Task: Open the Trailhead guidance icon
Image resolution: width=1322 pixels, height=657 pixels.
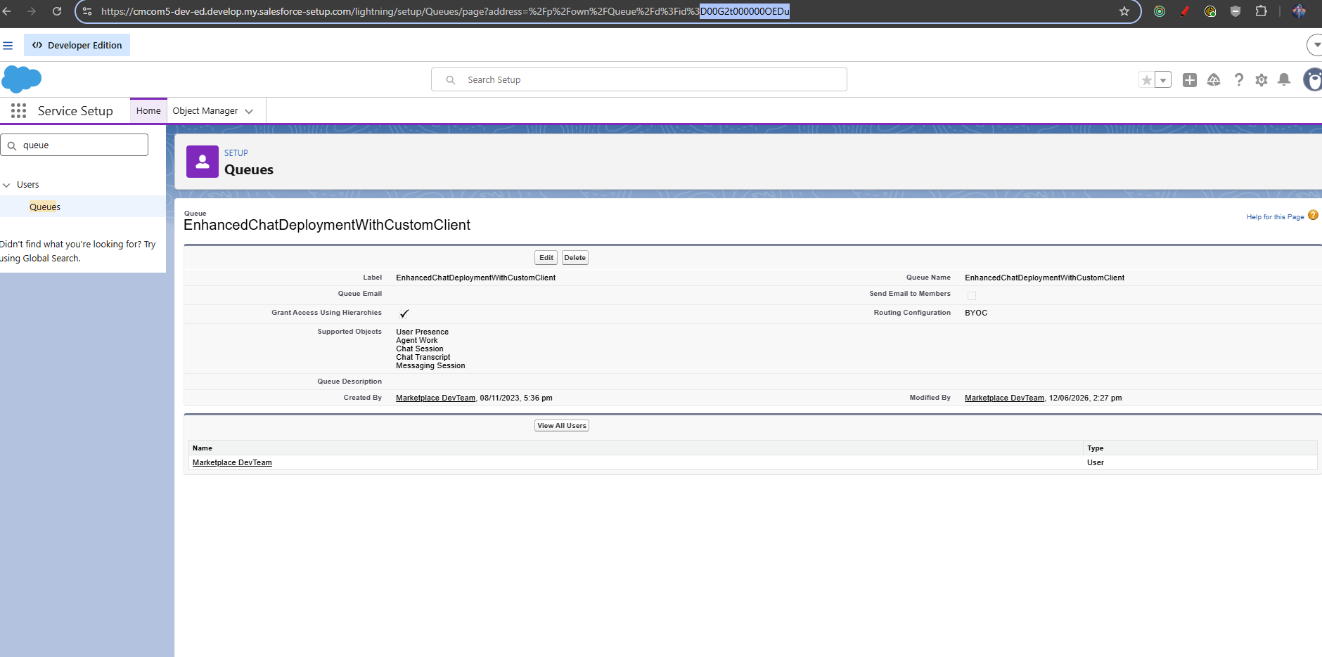Action: [1214, 80]
